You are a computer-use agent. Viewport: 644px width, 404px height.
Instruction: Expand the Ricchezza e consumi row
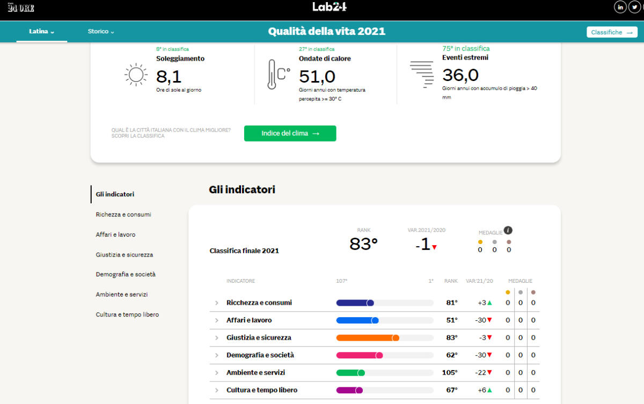point(217,303)
